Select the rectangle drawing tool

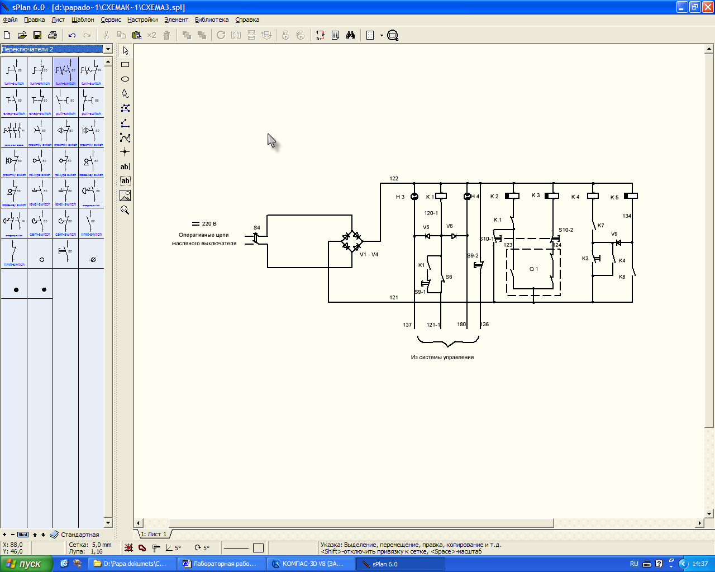pos(125,65)
